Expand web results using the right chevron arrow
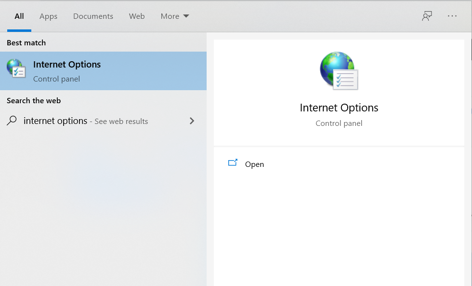The width and height of the screenshot is (472, 286). 192,121
